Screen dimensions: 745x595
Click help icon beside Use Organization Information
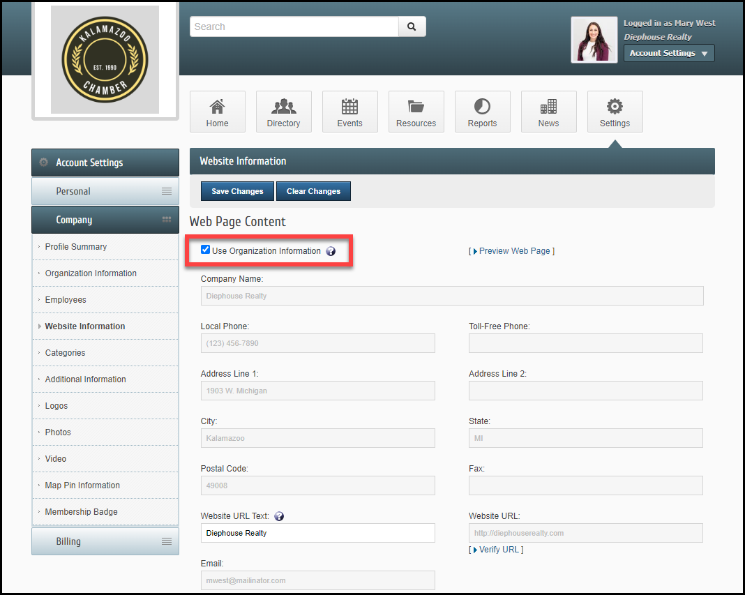point(331,251)
